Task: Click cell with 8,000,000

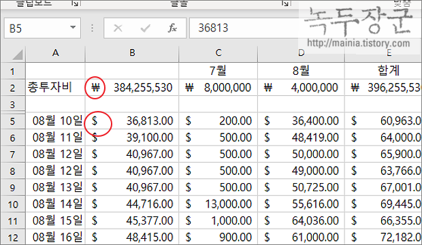Action: 218,88
